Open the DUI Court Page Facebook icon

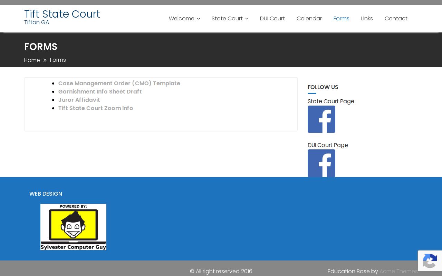tap(321, 163)
